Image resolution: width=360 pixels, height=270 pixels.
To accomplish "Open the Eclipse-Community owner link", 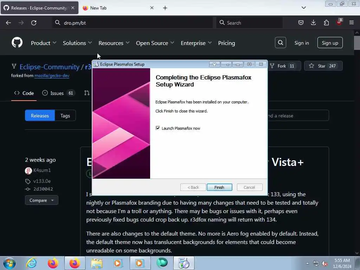I will [49, 67].
